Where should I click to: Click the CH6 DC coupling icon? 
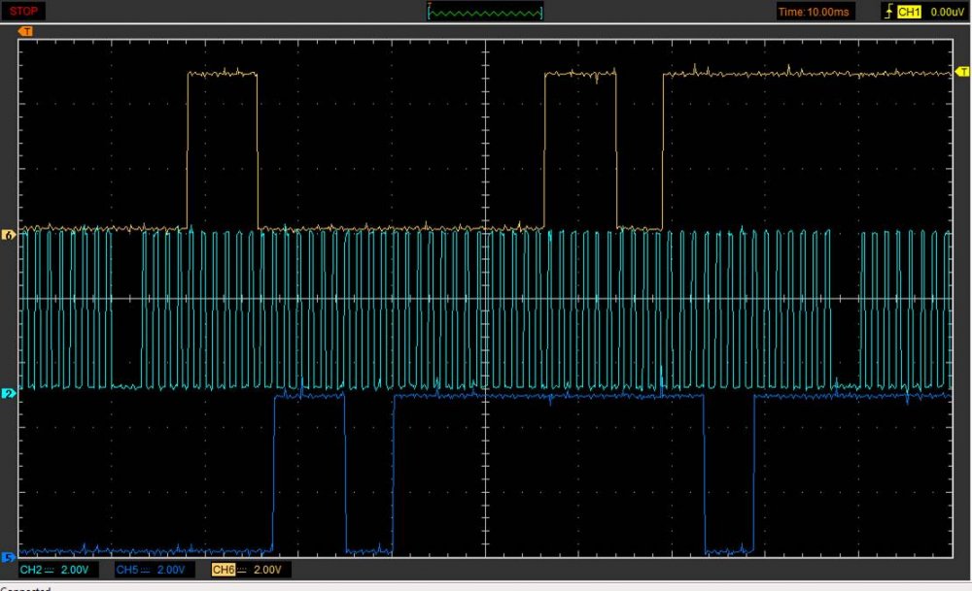click(241, 570)
